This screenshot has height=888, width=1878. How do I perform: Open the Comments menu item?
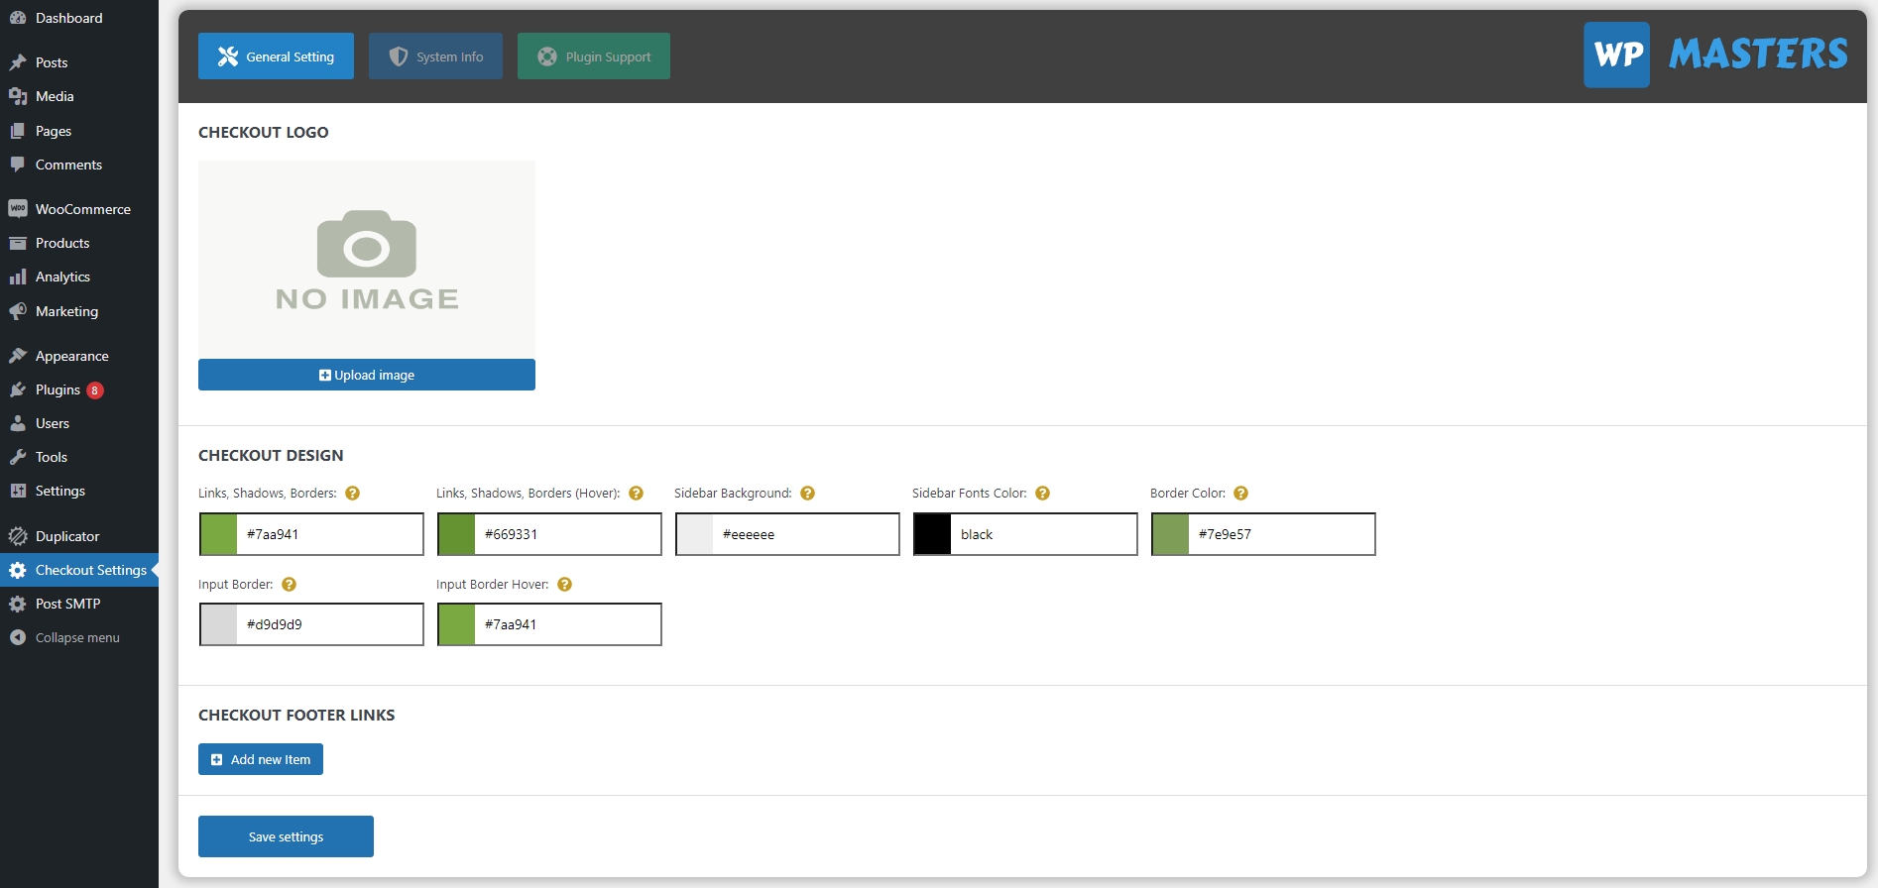pyautogui.click(x=79, y=165)
